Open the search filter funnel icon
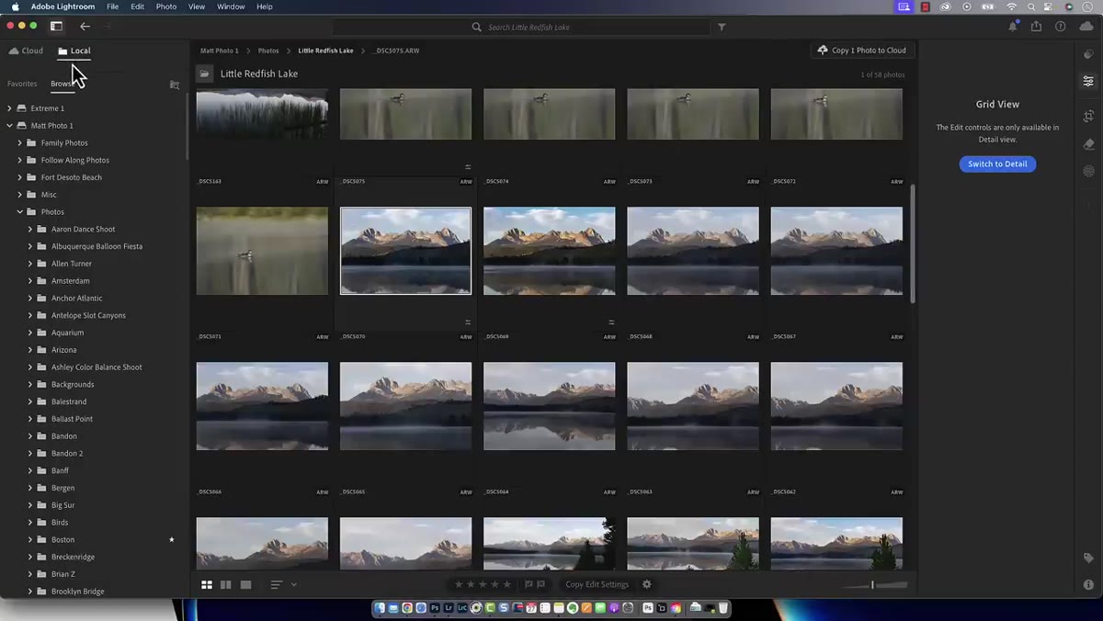Viewport: 1103px width, 621px height. [722, 27]
